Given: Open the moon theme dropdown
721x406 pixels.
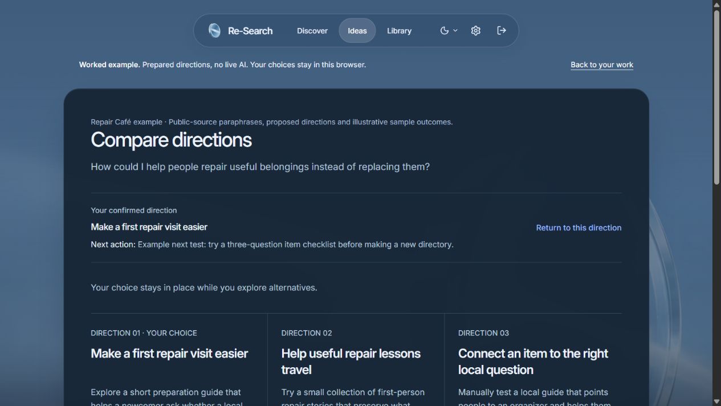Looking at the screenshot, I should click(449, 31).
